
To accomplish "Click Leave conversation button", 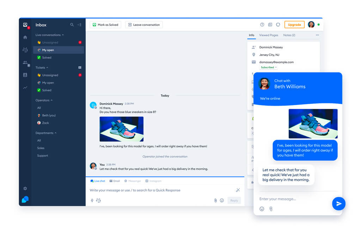I will (x=144, y=25).
